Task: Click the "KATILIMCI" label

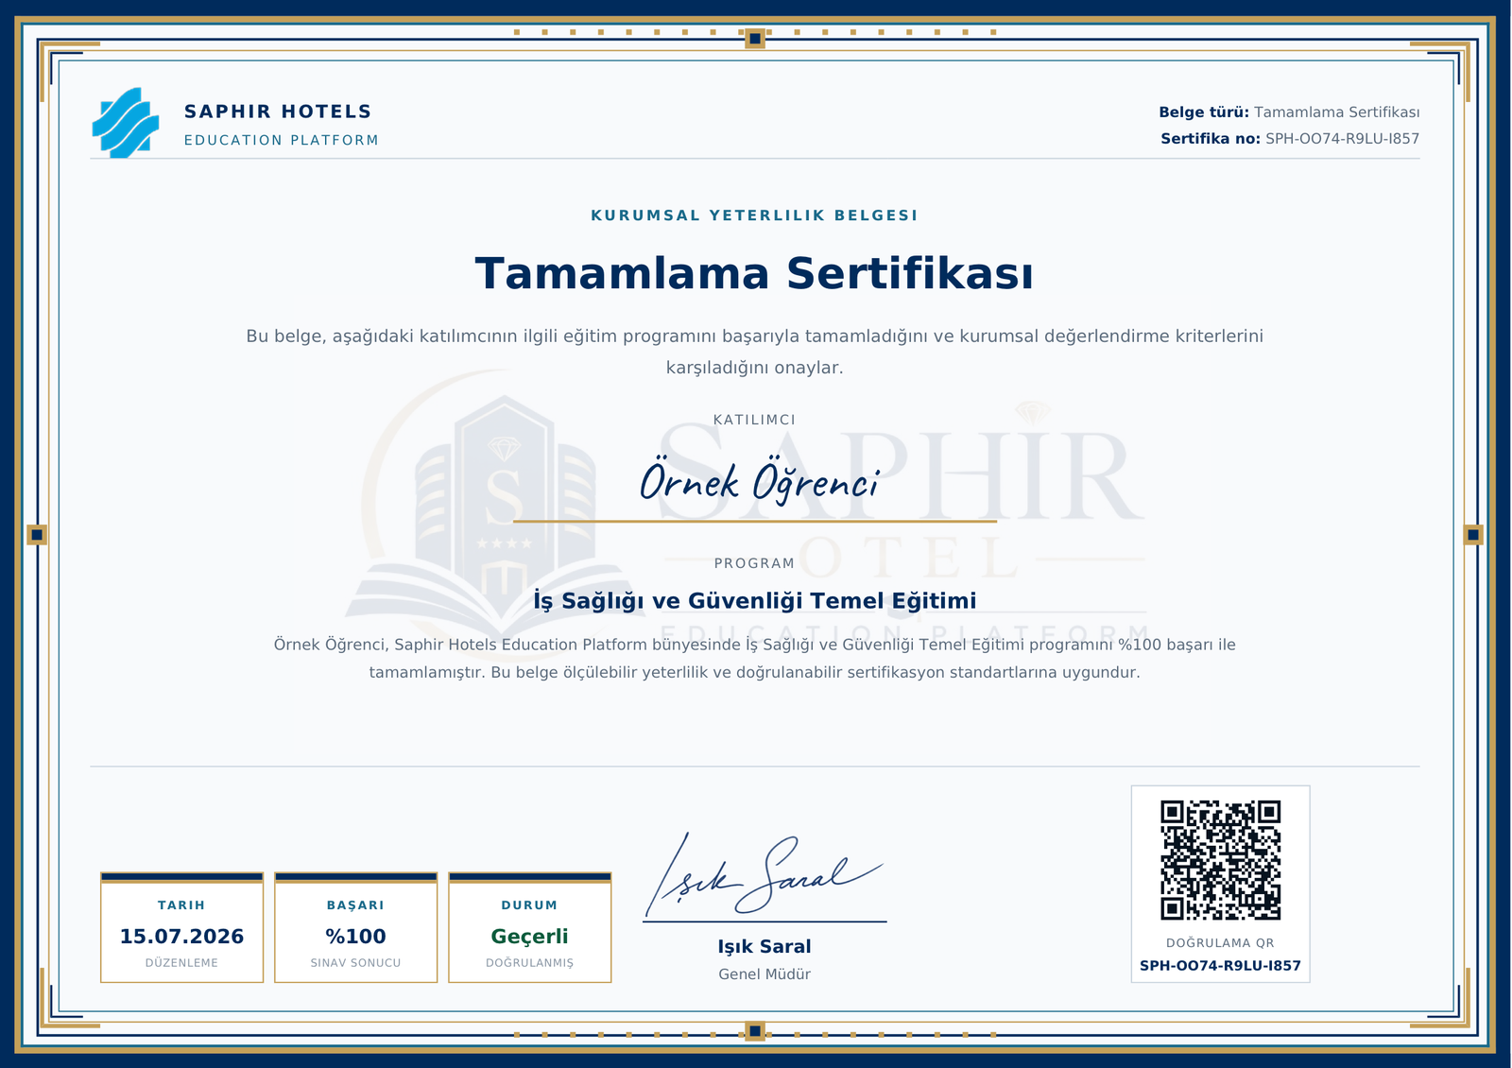Action: click(754, 420)
